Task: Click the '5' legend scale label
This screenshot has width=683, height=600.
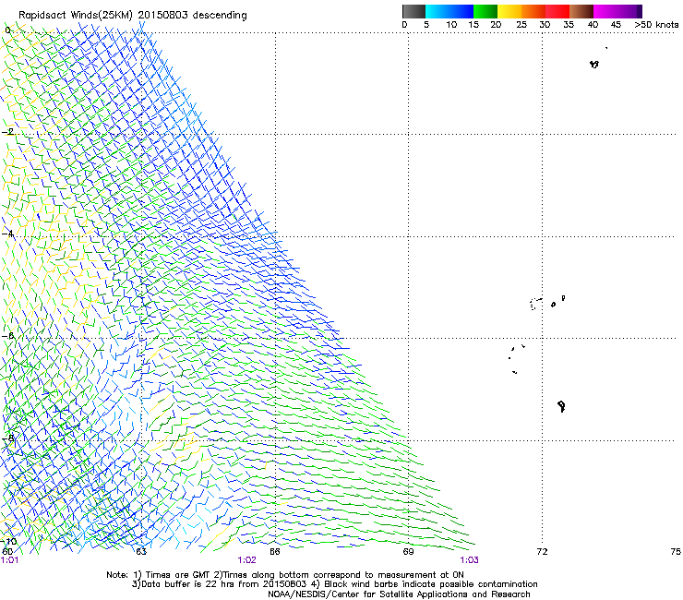Action: pyautogui.click(x=426, y=25)
